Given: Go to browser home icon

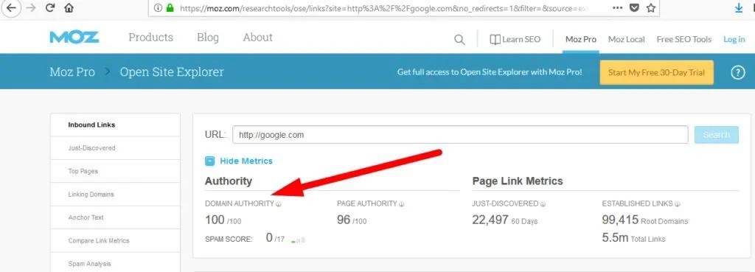Looking at the screenshot, I should pos(69,8).
